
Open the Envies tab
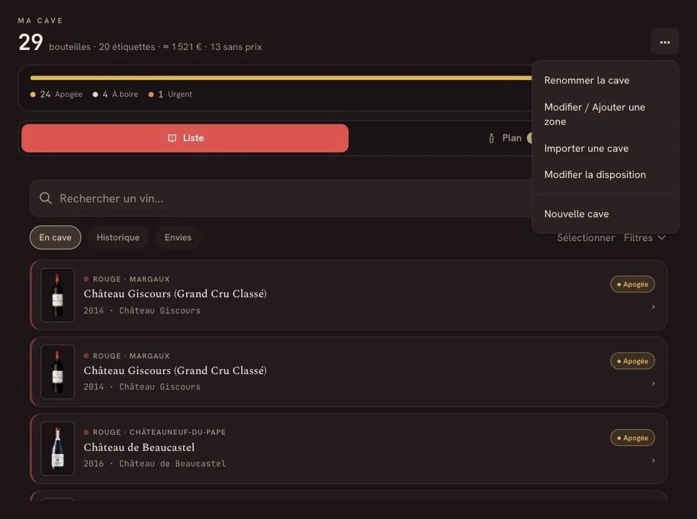tap(178, 237)
